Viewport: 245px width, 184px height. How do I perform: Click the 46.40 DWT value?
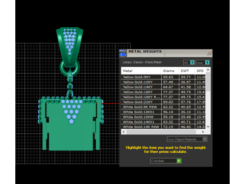(x=186, y=127)
